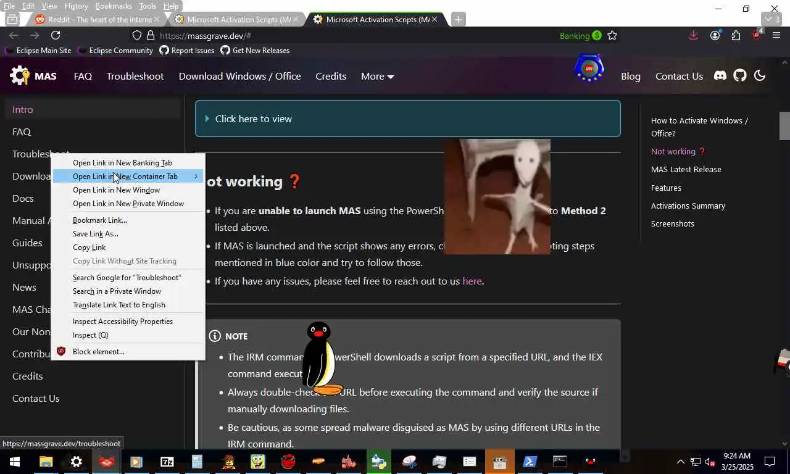Select Inspect (Q) from context menu
The height and width of the screenshot is (474, 790).
[x=128, y=335]
